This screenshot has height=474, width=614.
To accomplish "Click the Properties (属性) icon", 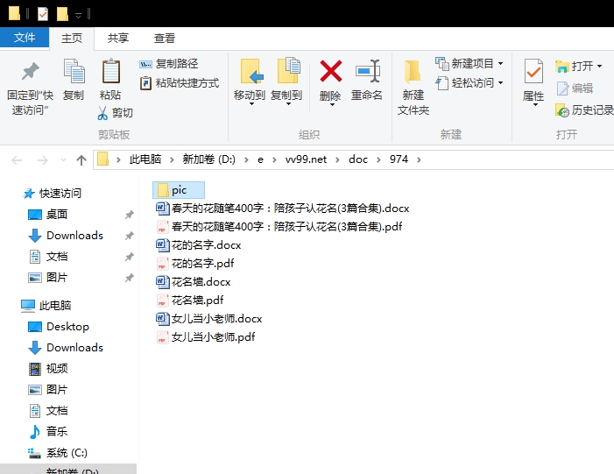I will click(533, 71).
